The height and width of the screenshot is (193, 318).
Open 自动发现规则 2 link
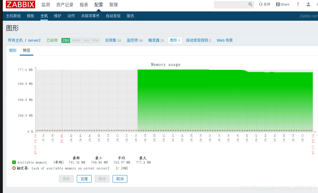point(199,40)
